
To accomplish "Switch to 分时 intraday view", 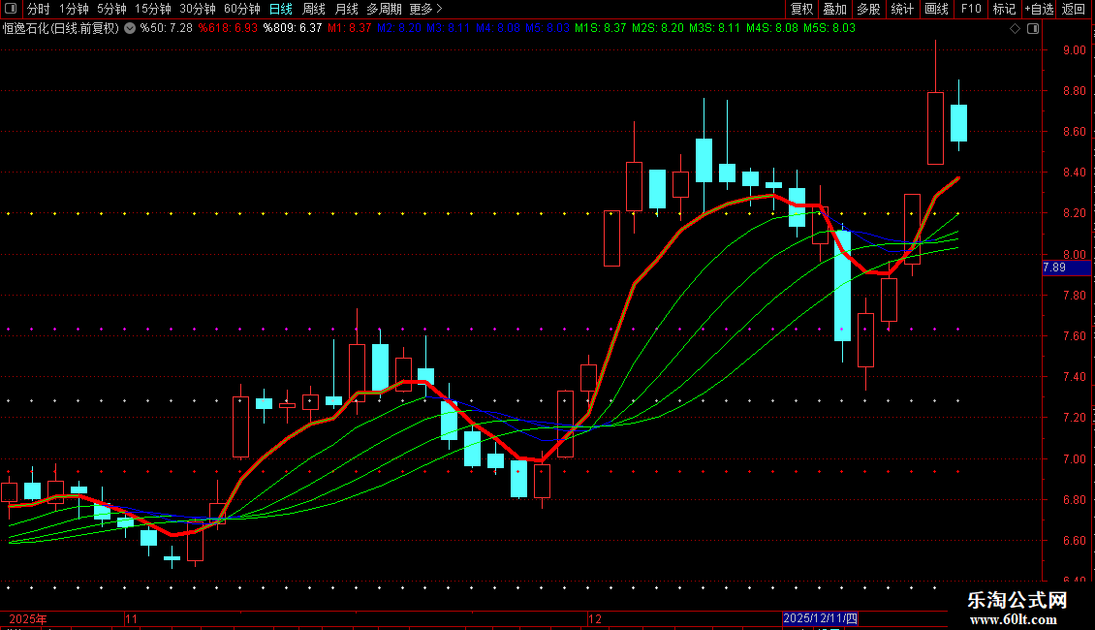I will 39,9.
